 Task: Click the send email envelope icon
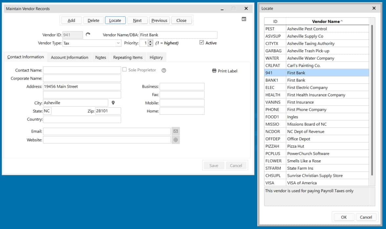coord(176,131)
